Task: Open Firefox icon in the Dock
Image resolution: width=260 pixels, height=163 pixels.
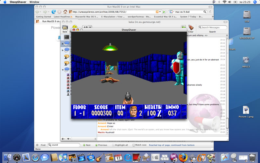Action: pos(183,157)
